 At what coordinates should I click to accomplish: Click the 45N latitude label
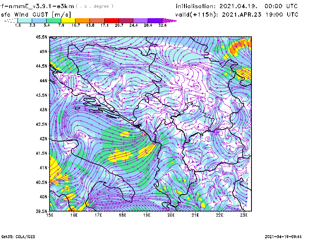tap(43, 51)
